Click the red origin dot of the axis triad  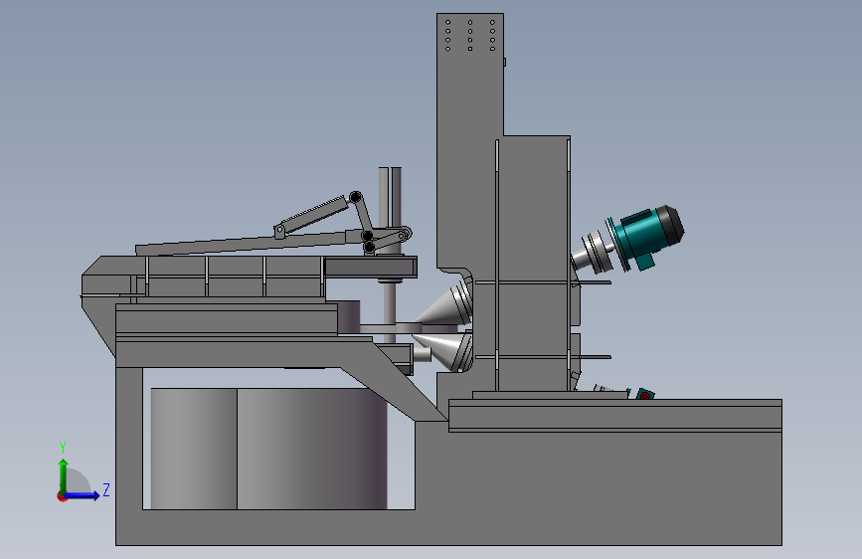(x=62, y=496)
